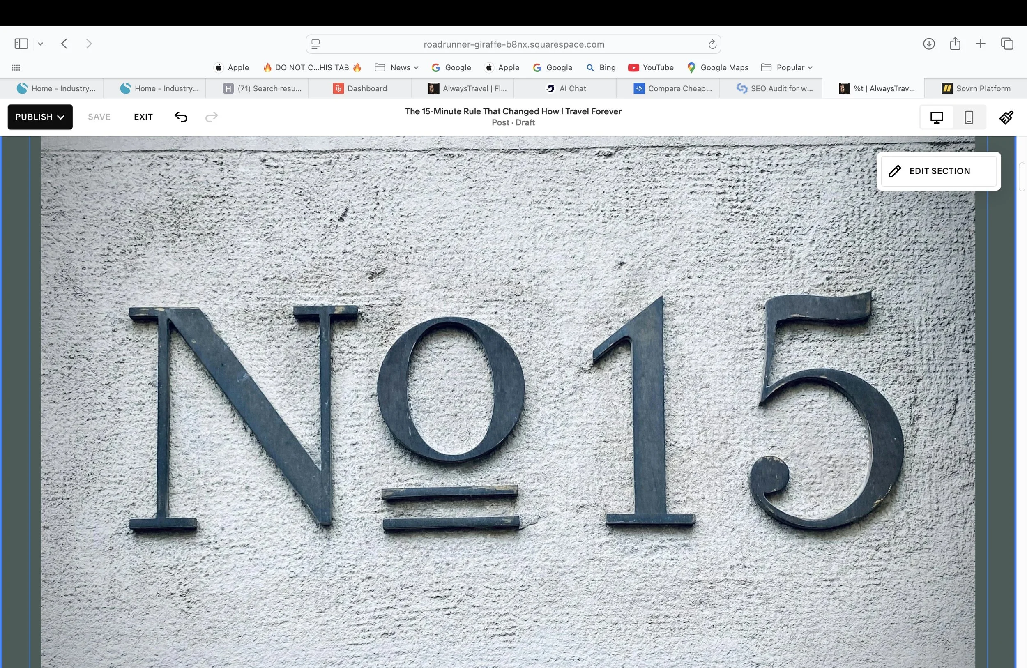
Task: Click the squarespace.com address field
Action: point(513,44)
